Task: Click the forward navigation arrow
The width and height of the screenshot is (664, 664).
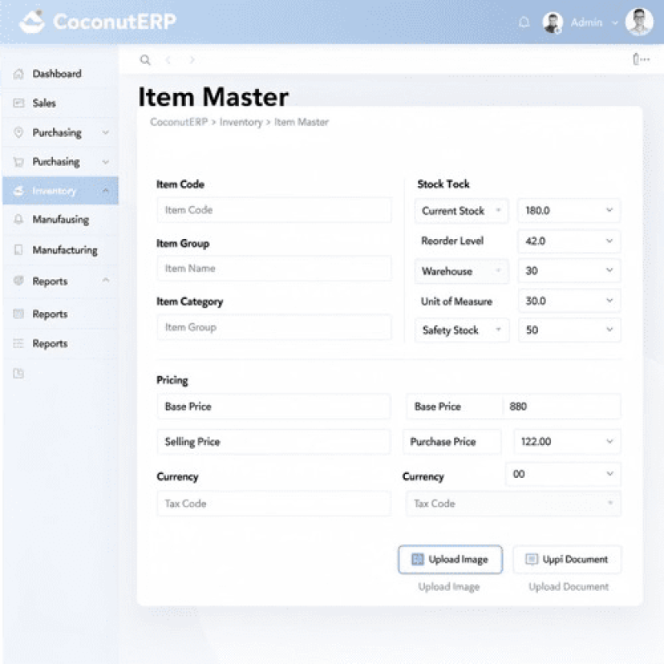Action: 192,60
